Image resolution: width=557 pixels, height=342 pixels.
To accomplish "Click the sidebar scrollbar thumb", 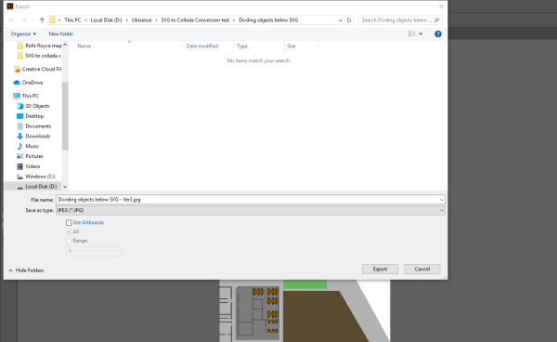I will click(x=65, y=116).
